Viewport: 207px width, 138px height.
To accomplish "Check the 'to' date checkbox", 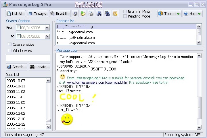I will tap(19, 36).
